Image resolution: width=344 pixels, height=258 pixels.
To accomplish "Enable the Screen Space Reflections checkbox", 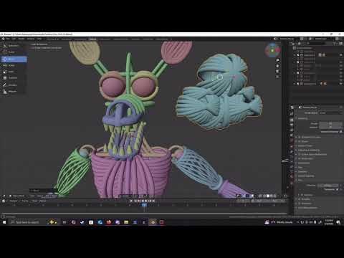I will point(299,154).
